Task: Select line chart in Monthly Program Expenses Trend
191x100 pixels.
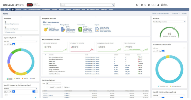Action: 8,92
